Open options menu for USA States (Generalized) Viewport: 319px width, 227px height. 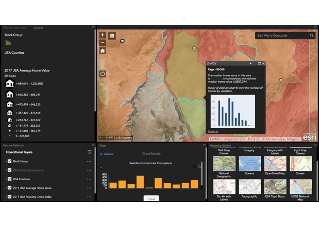[x=89, y=170]
